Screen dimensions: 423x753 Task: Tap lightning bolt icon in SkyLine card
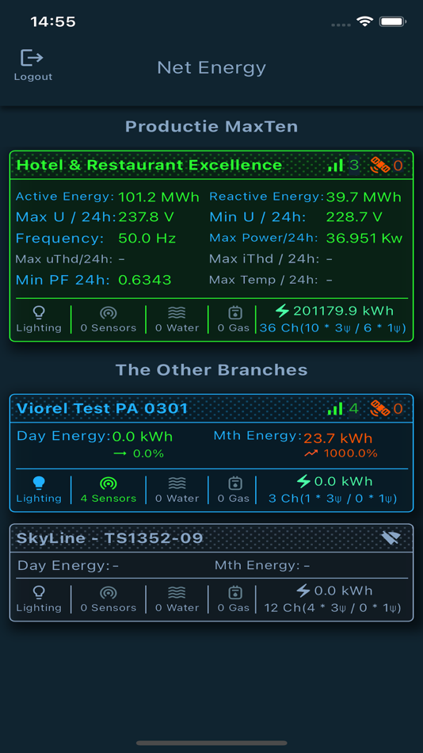303,591
